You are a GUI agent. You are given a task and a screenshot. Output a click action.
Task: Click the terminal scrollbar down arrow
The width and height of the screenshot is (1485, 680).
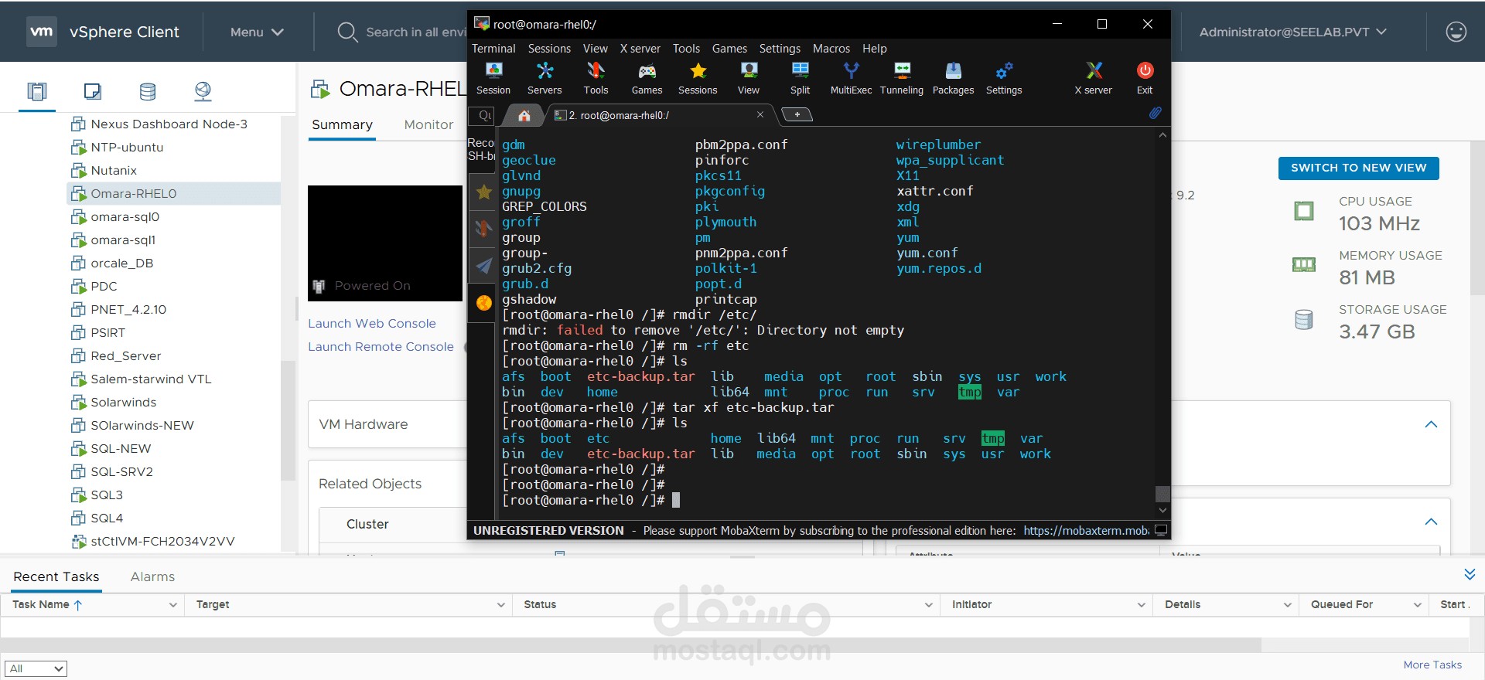[1162, 511]
